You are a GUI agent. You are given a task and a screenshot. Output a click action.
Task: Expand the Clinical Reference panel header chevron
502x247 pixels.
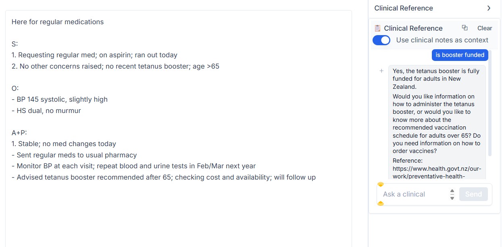click(489, 8)
